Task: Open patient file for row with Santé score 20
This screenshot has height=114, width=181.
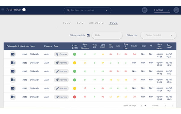Action: (x=13, y=54)
